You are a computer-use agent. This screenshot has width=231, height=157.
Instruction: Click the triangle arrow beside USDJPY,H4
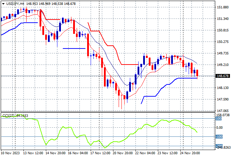point(3,3)
